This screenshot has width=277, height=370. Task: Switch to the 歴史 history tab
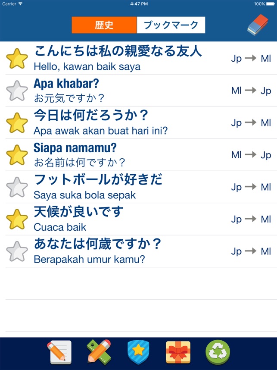[x=103, y=25]
